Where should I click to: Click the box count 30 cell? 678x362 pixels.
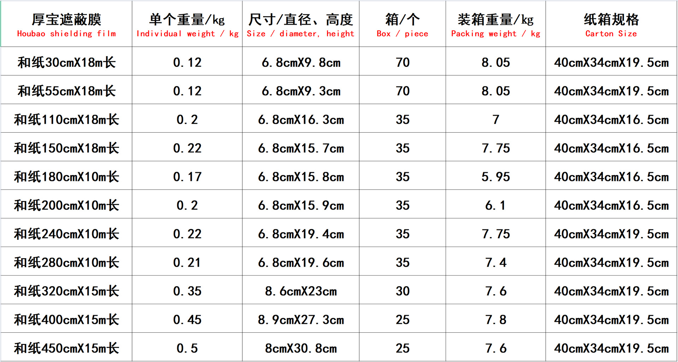pyautogui.click(x=402, y=291)
